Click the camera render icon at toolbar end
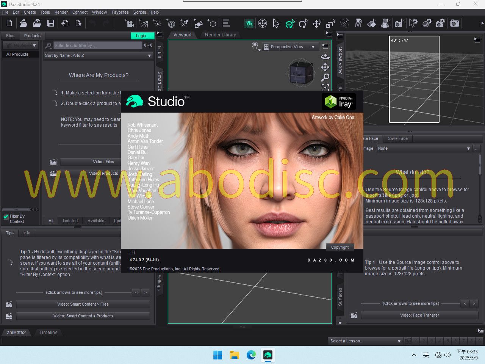 pyautogui.click(x=455, y=24)
